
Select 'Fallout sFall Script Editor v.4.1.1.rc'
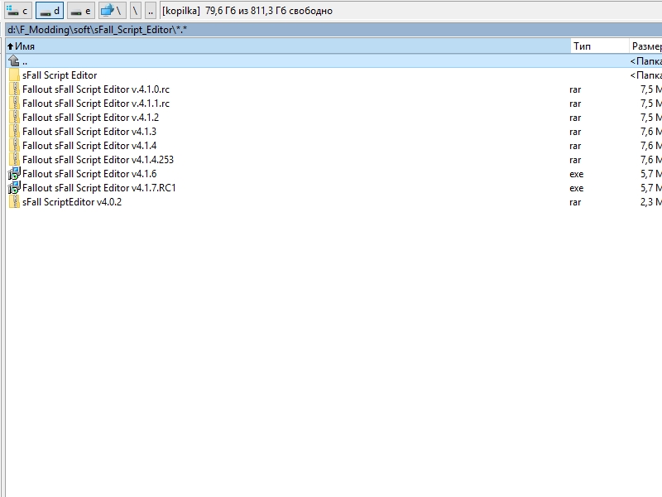pyautogui.click(x=96, y=103)
